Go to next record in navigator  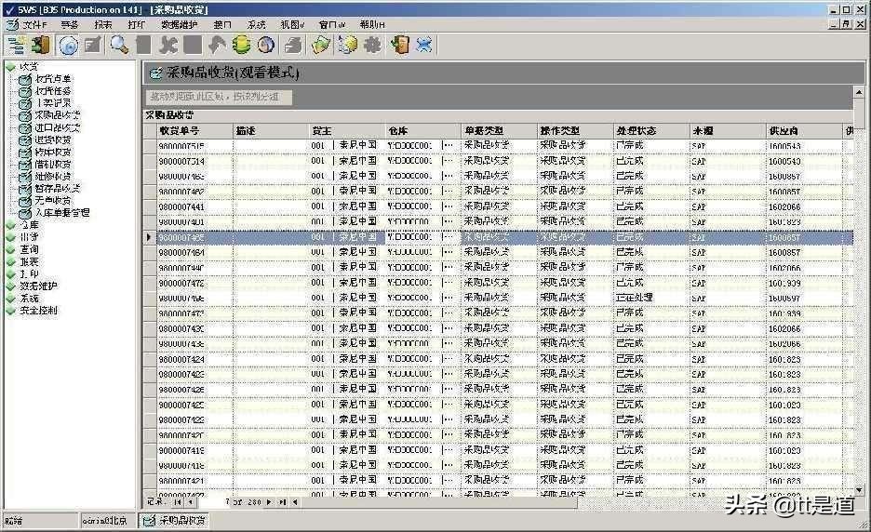[270, 501]
